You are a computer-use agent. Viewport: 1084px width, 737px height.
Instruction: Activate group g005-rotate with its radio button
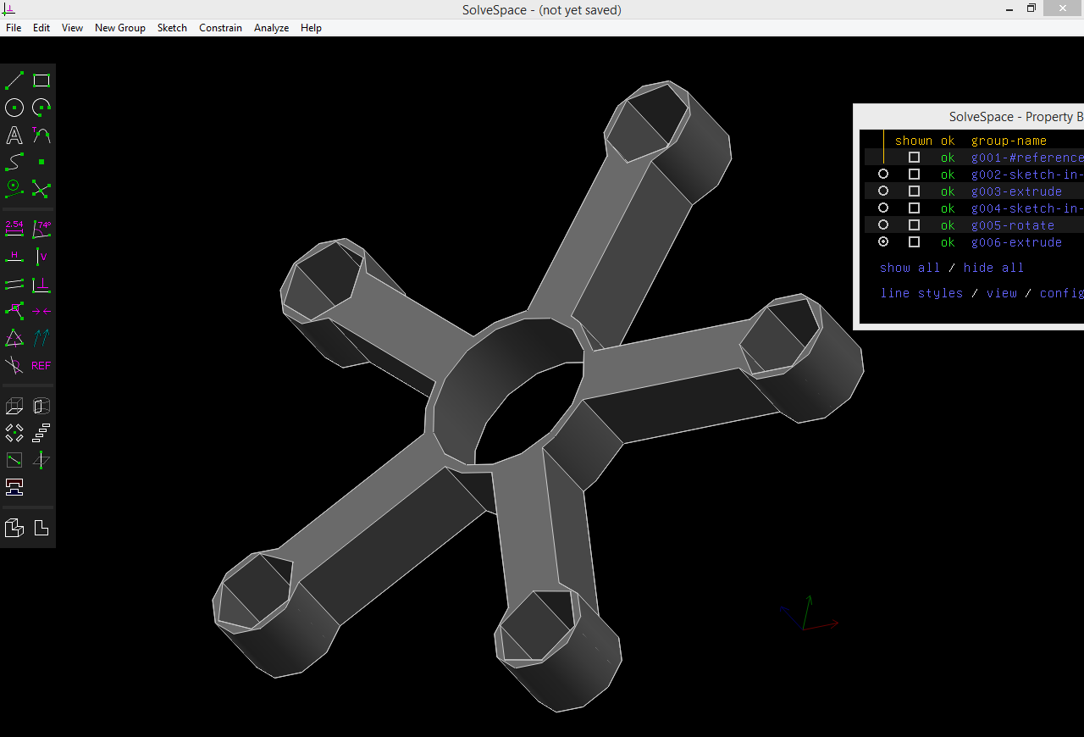pyautogui.click(x=883, y=224)
